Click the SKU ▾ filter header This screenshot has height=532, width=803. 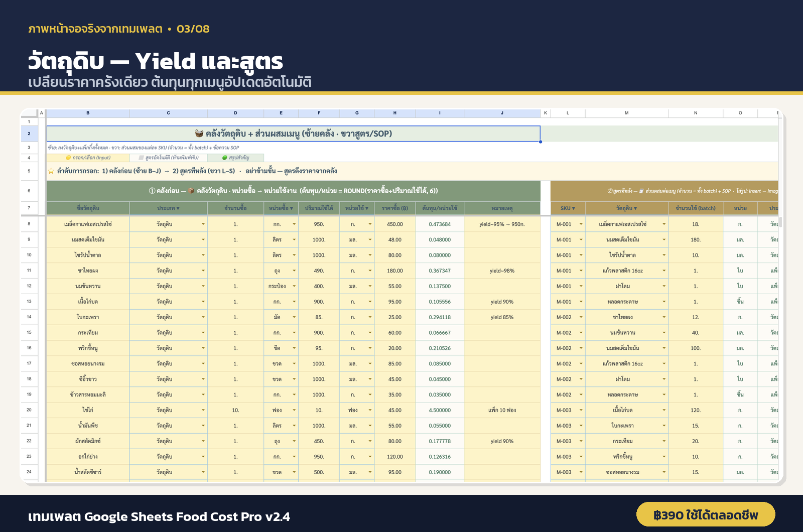[568, 208]
